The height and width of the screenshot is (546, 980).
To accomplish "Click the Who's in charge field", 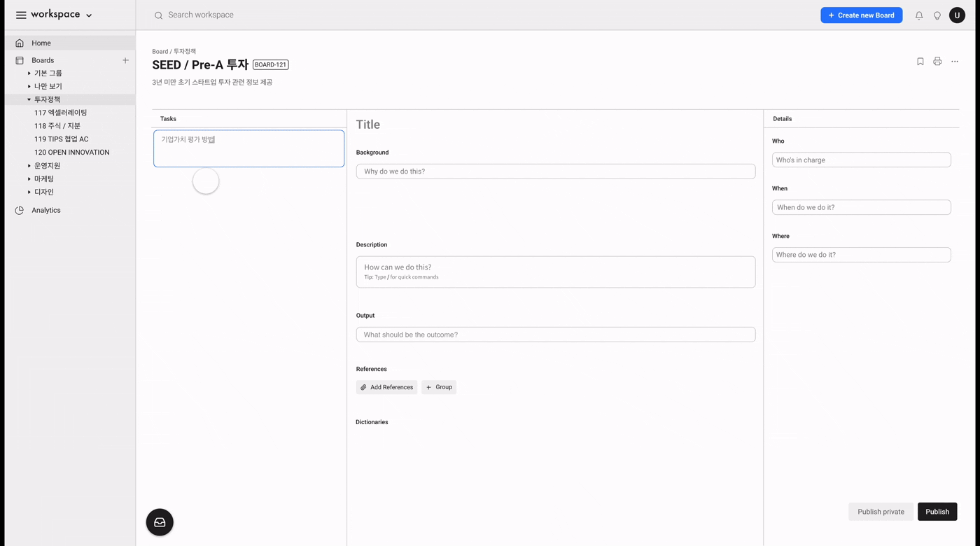I will [862, 160].
